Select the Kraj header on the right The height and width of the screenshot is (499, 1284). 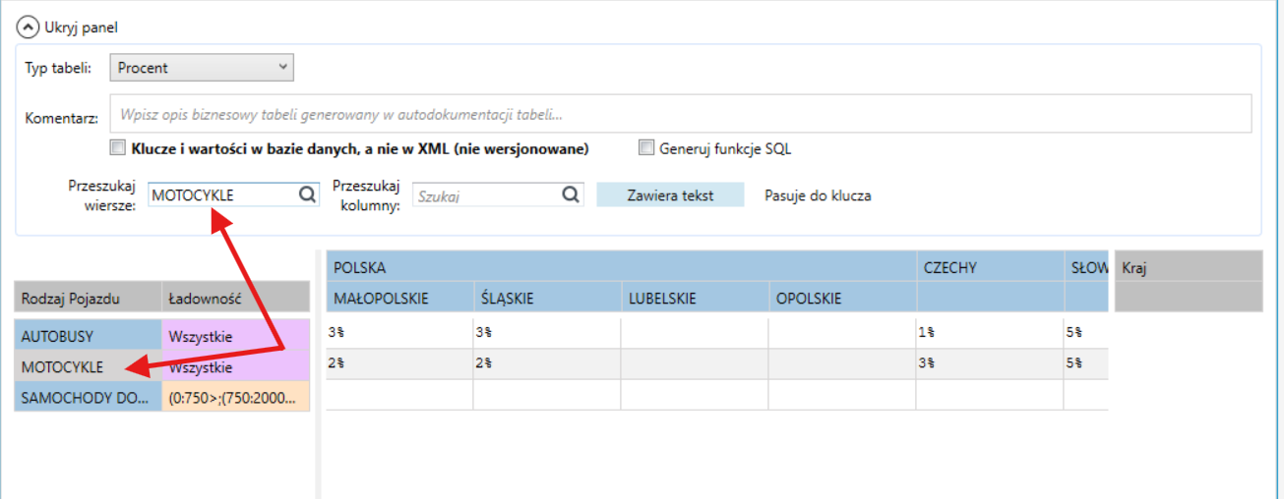pyautogui.click(x=1189, y=266)
